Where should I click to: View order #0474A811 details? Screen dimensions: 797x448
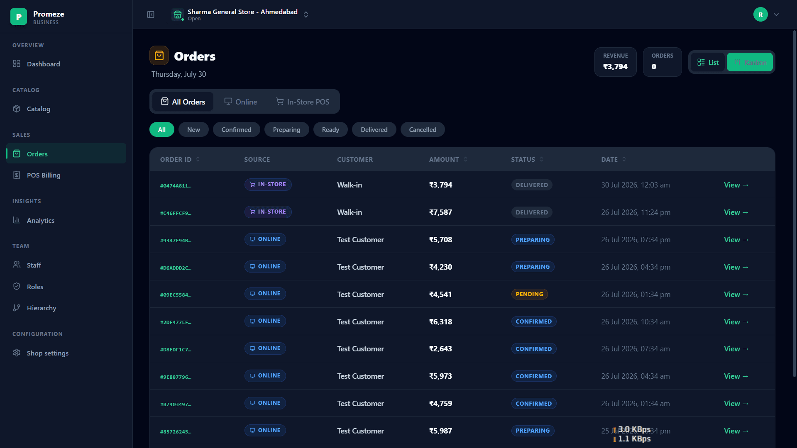point(736,185)
